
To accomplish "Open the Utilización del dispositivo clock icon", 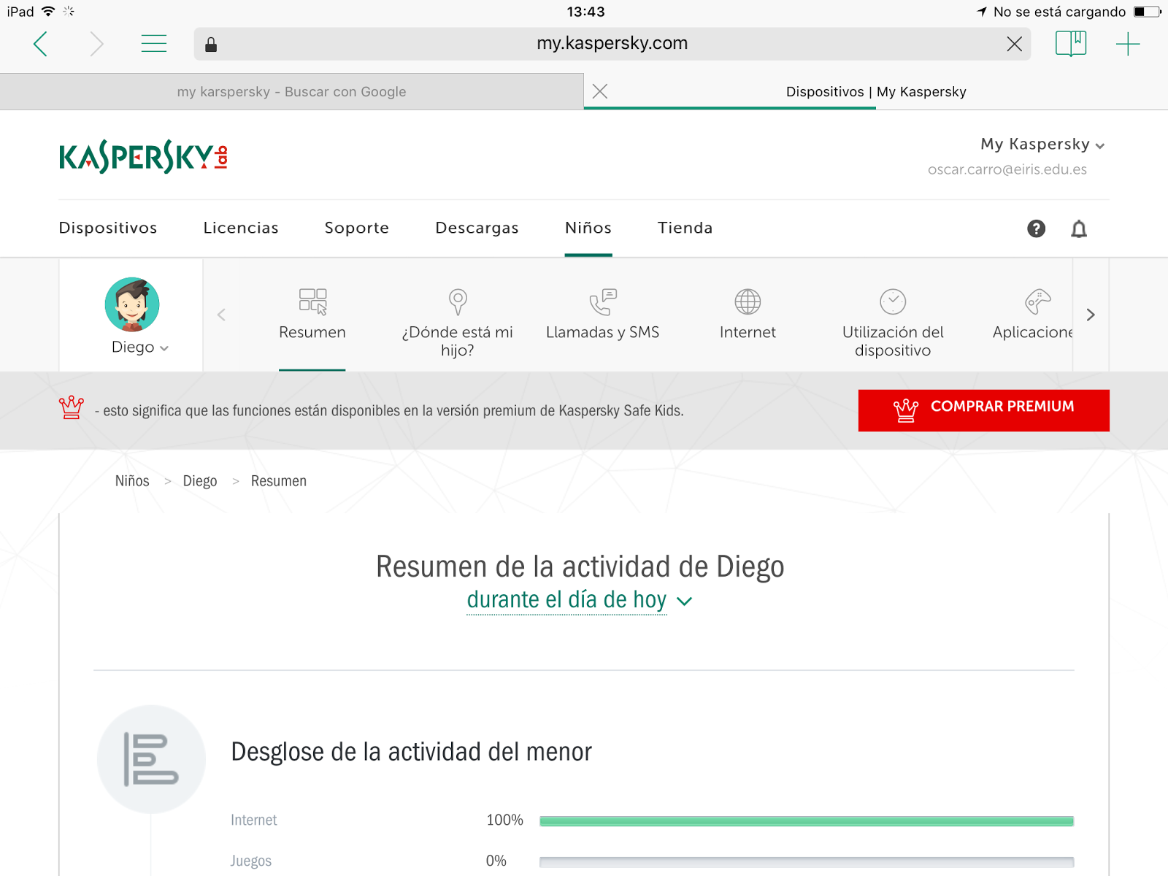I will click(x=893, y=301).
